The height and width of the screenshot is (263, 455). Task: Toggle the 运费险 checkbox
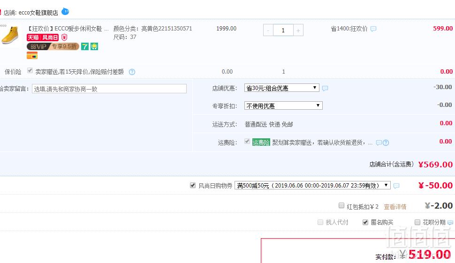pos(247,141)
